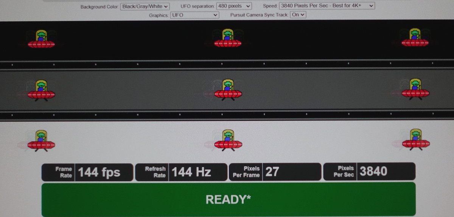Expand the UFO separation dropdown

(x=234, y=6)
